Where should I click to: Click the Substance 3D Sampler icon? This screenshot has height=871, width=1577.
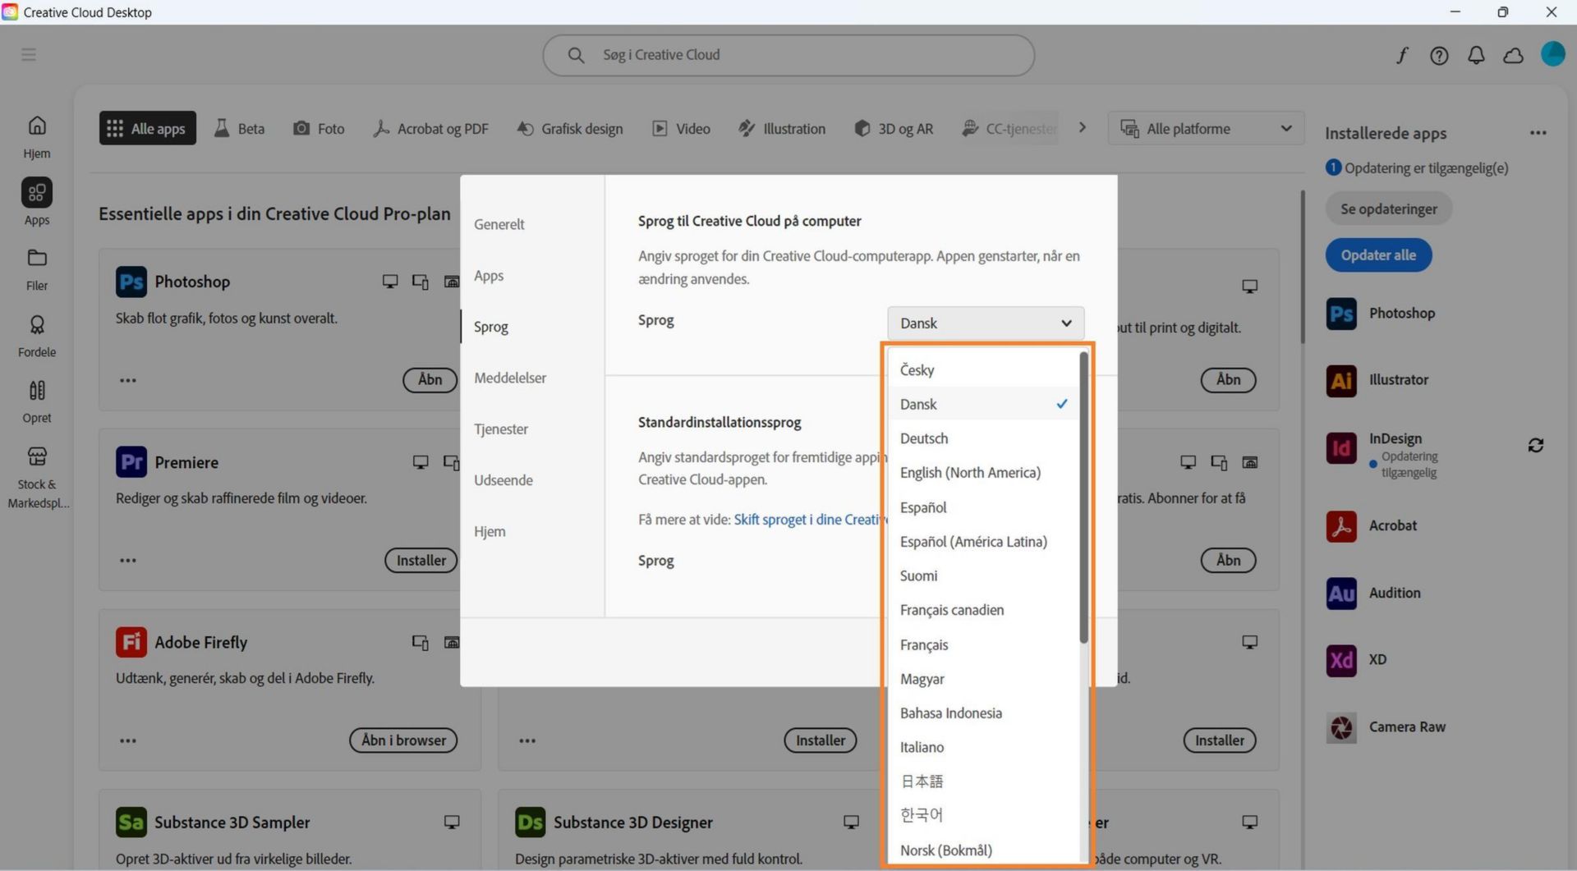coord(131,822)
